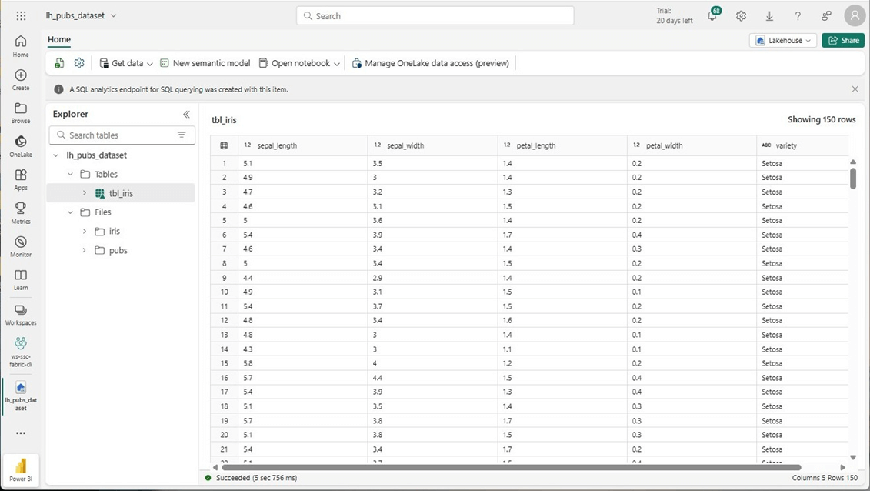
Task: Click scroll down arrow of table
Action: [853, 458]
